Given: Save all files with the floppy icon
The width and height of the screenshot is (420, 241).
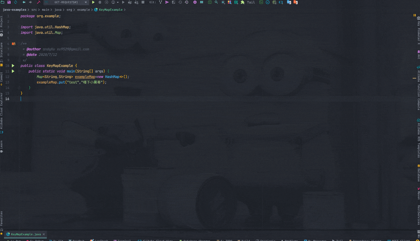Looking at the screenshot, I should coord(9,2).
